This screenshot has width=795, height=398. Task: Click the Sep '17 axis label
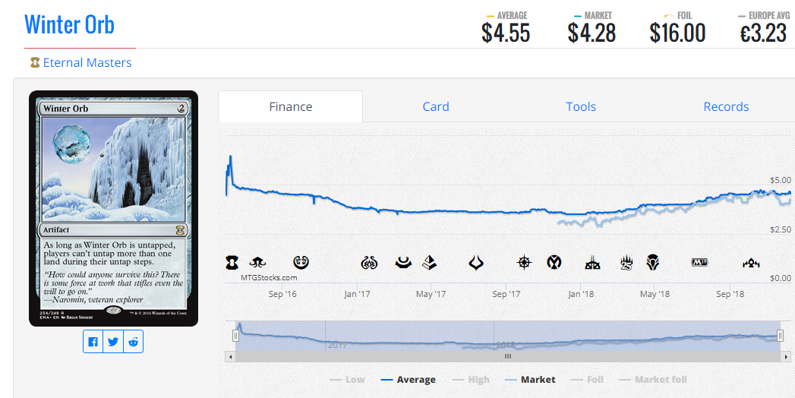[506, 294]
